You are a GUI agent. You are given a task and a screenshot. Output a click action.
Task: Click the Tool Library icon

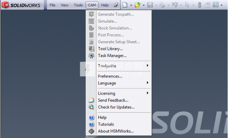pos(91,49)
